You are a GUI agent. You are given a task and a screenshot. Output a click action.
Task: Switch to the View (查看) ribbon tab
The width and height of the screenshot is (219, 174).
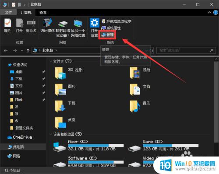[43, 13]
